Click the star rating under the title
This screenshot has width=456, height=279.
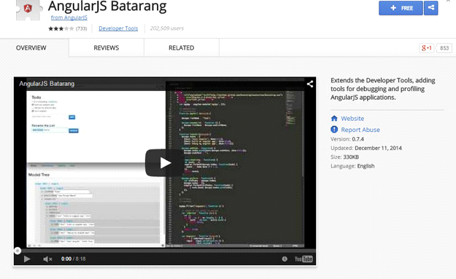pyautogui.click(x=61, y=28)
